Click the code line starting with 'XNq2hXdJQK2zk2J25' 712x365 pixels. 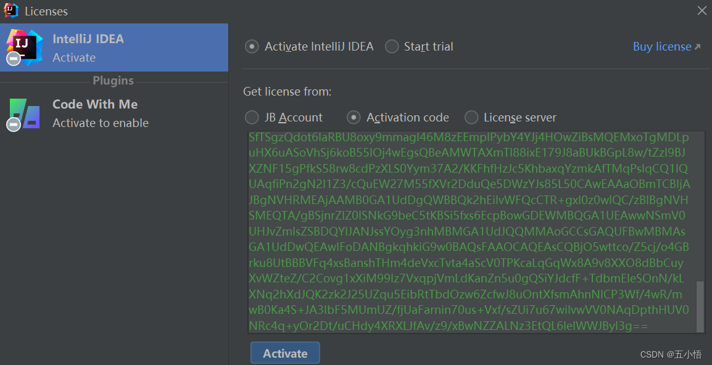[465, 293]
